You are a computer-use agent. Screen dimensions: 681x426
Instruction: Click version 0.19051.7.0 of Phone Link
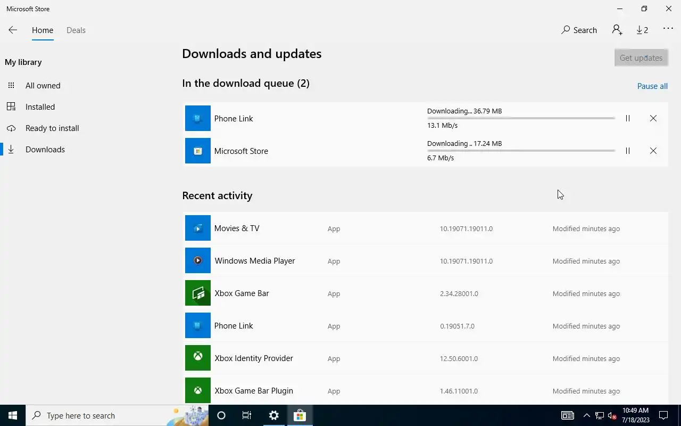point(457,326)
